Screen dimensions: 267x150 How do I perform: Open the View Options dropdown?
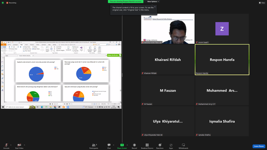(x=153, y=2)
